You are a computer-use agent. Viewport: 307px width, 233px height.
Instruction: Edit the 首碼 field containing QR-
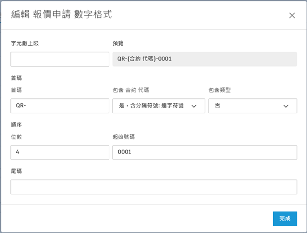[x=60, y=106]
